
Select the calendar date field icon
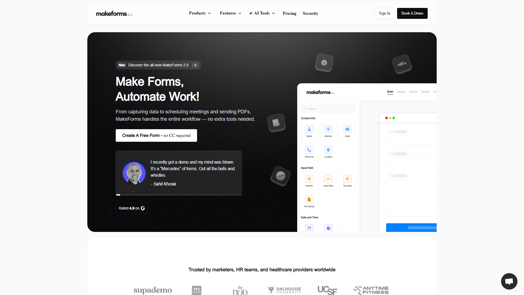[309, 228]
